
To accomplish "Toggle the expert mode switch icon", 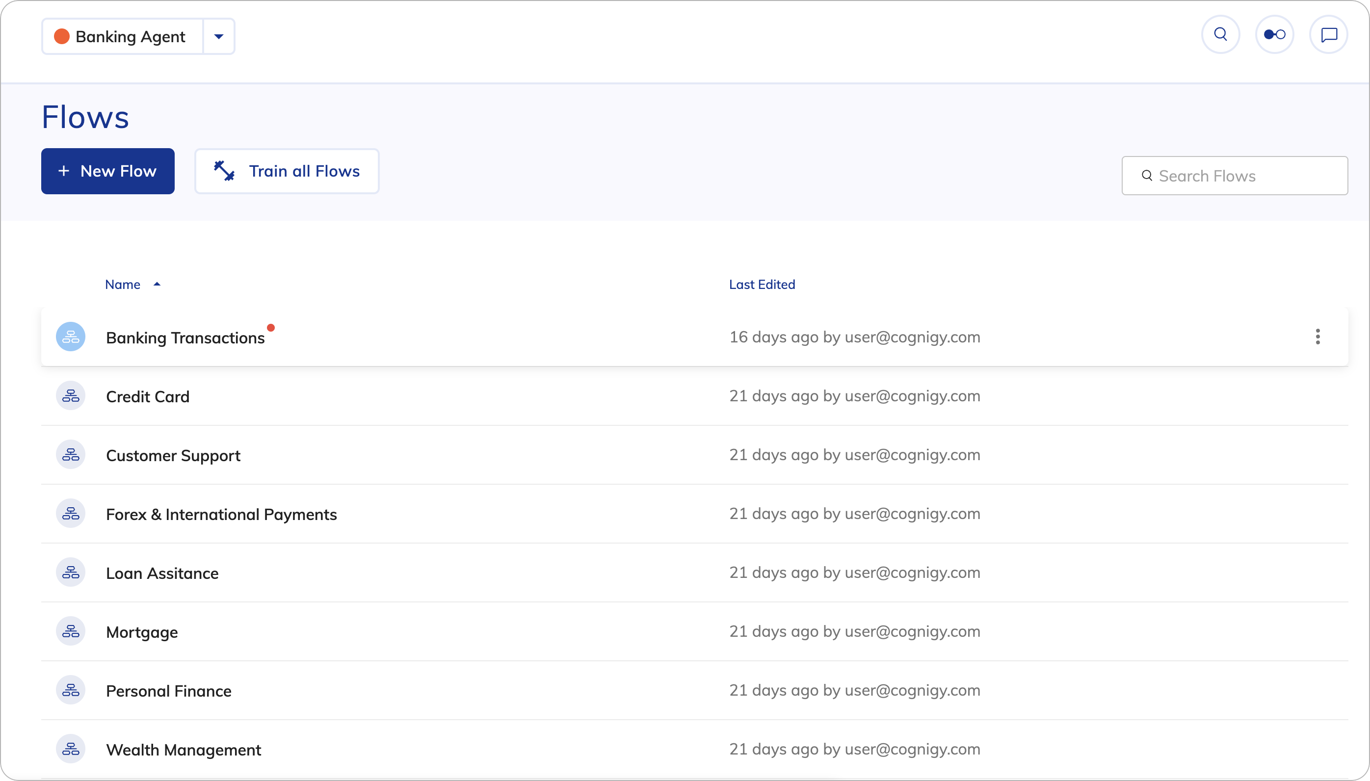I will tap(1274, 35).
